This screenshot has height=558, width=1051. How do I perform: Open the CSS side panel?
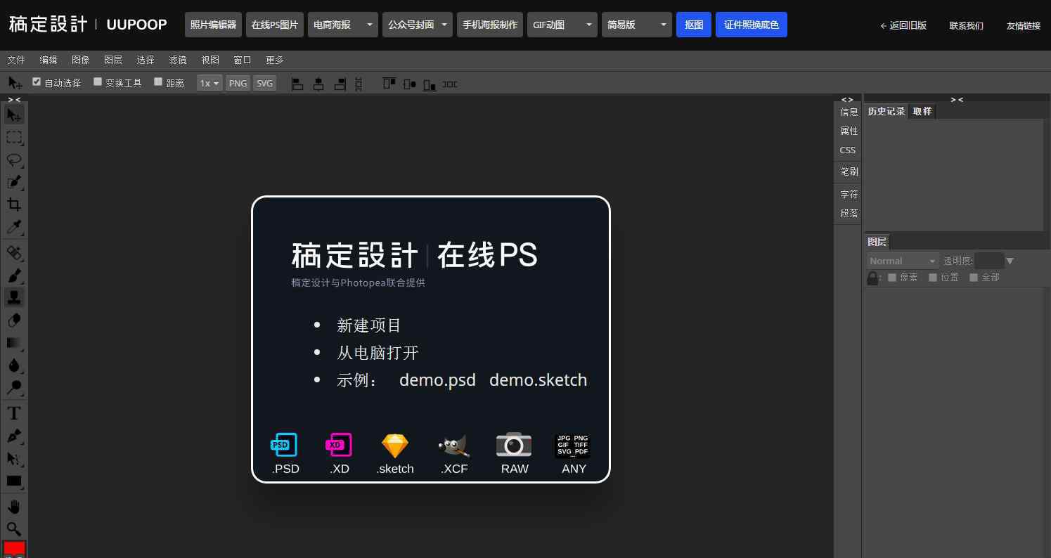pyautogui.click(x=848, y=150)
